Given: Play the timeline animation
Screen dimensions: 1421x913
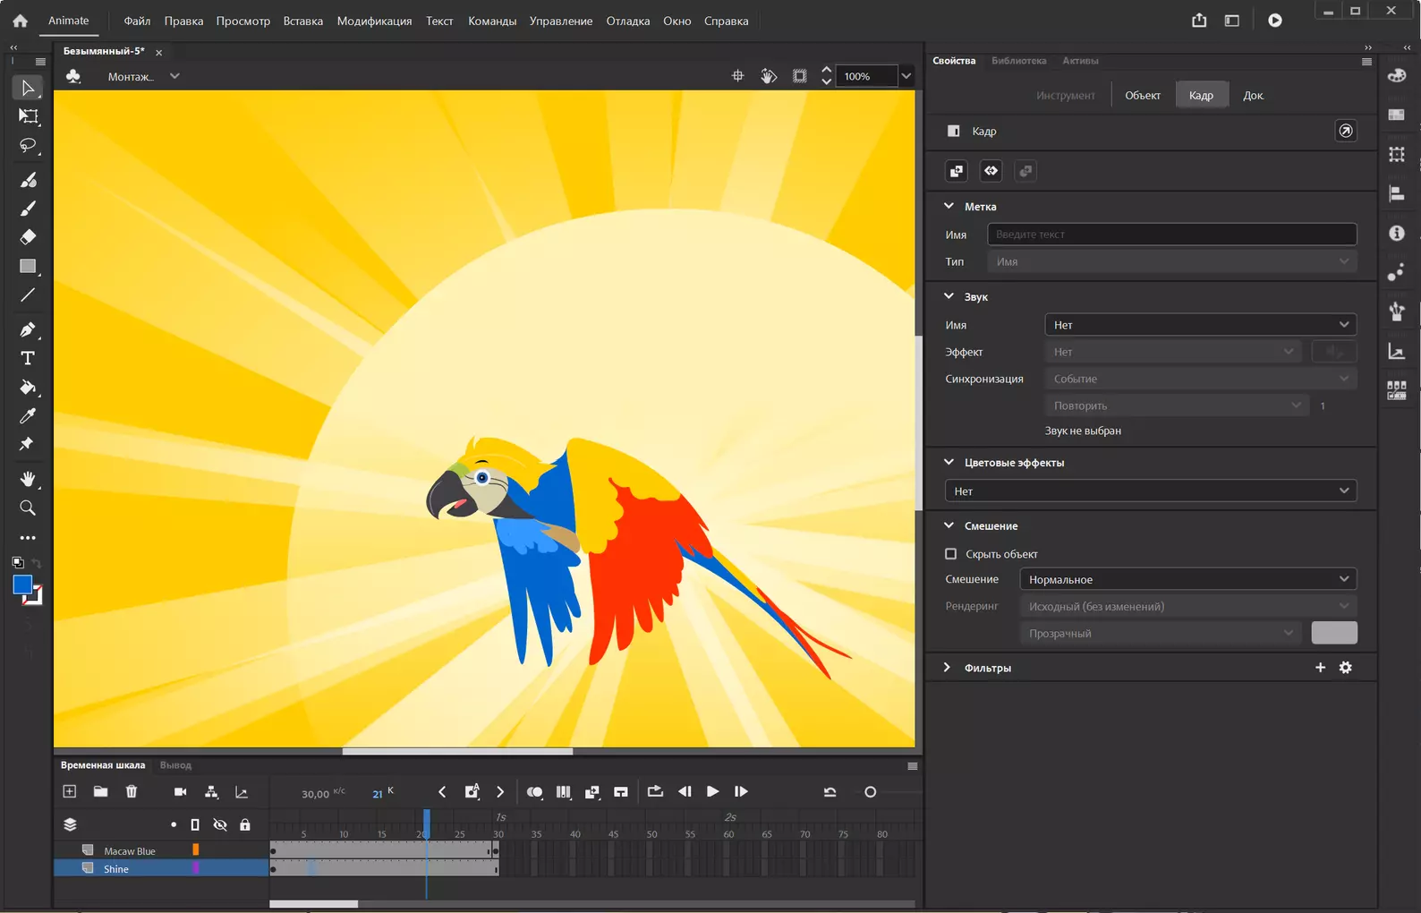Looking at the screenshot, I should coord(712,791).
